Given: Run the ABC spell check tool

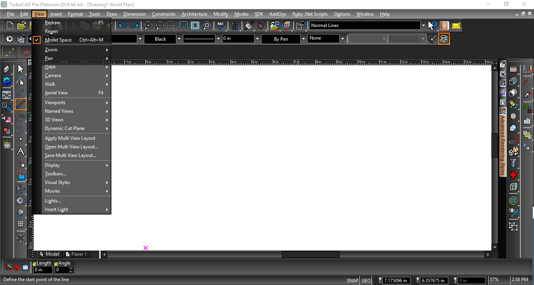Looking at the screenshot, I should pos(221,26).
